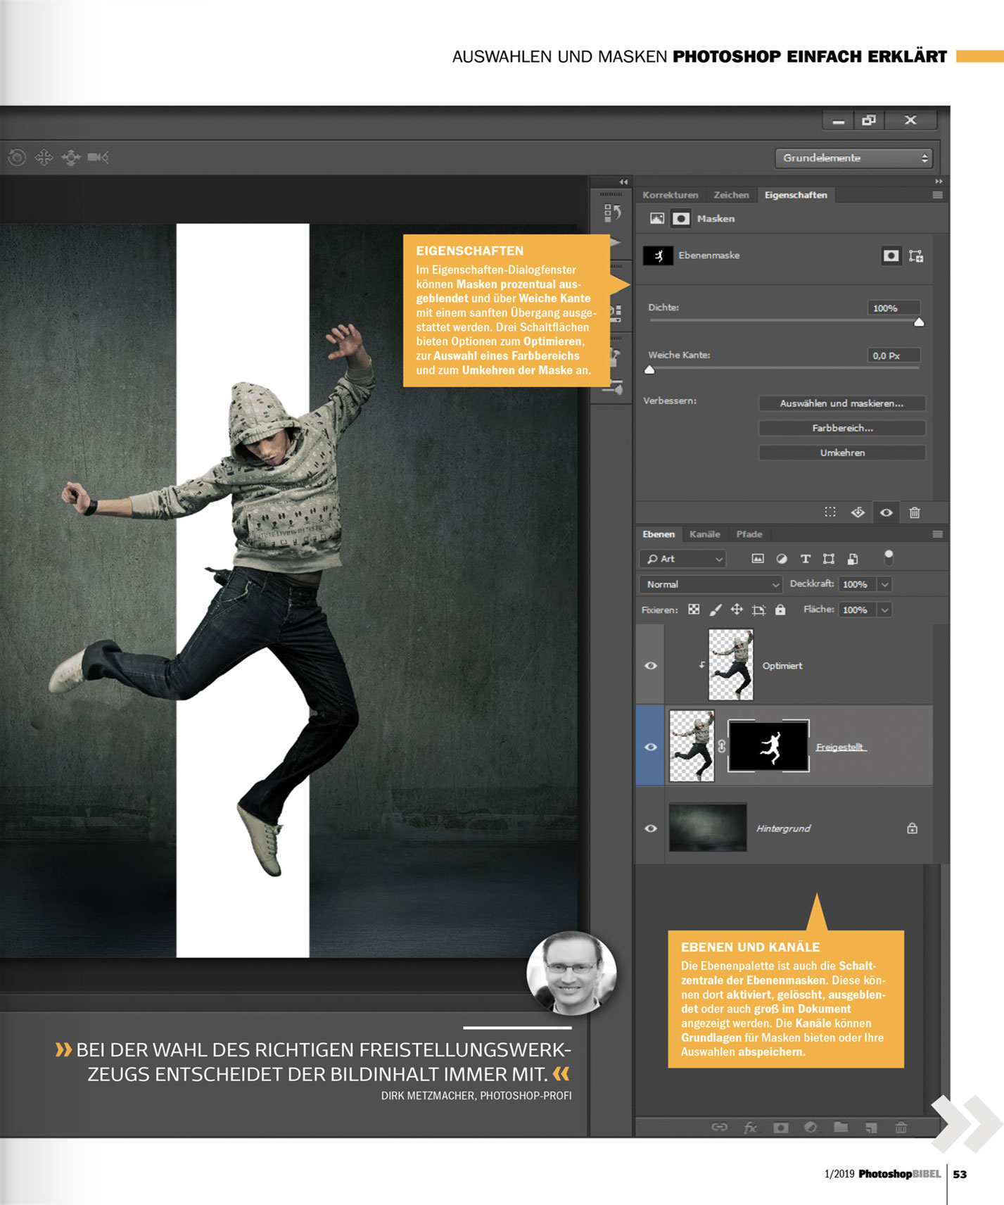The image size is (1004, 1205).
Task: Open the Grundelemente workspace dropdown
Action: click(853, 158)
